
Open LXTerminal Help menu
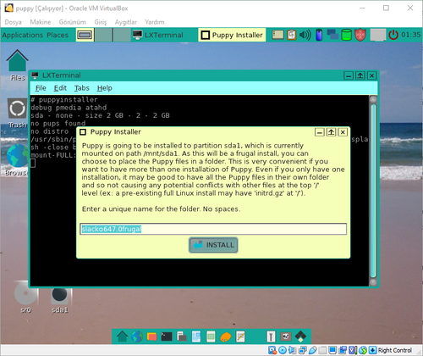click(x=105, y=88)
